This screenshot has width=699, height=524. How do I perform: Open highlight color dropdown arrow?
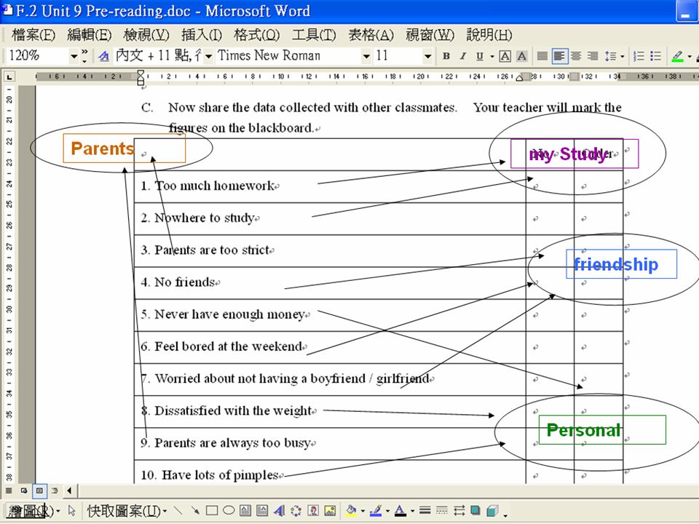tap(690, 57)
